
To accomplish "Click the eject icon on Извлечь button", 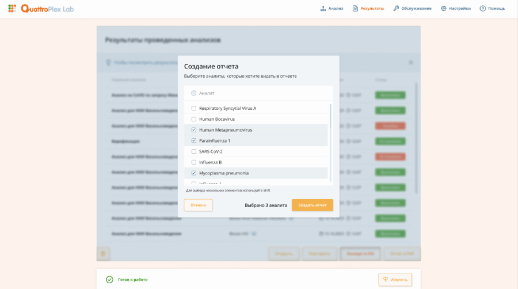I will [x=385, y=279].
